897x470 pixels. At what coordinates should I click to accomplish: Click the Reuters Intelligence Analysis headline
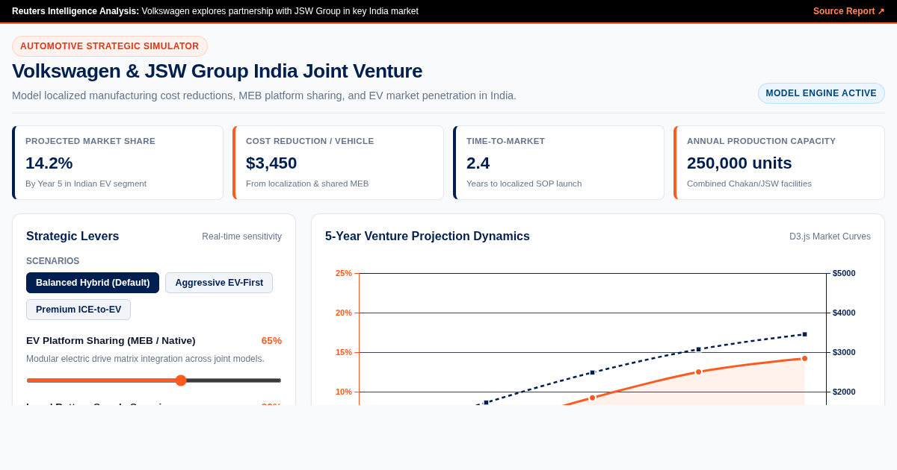(x=215, y=11)
